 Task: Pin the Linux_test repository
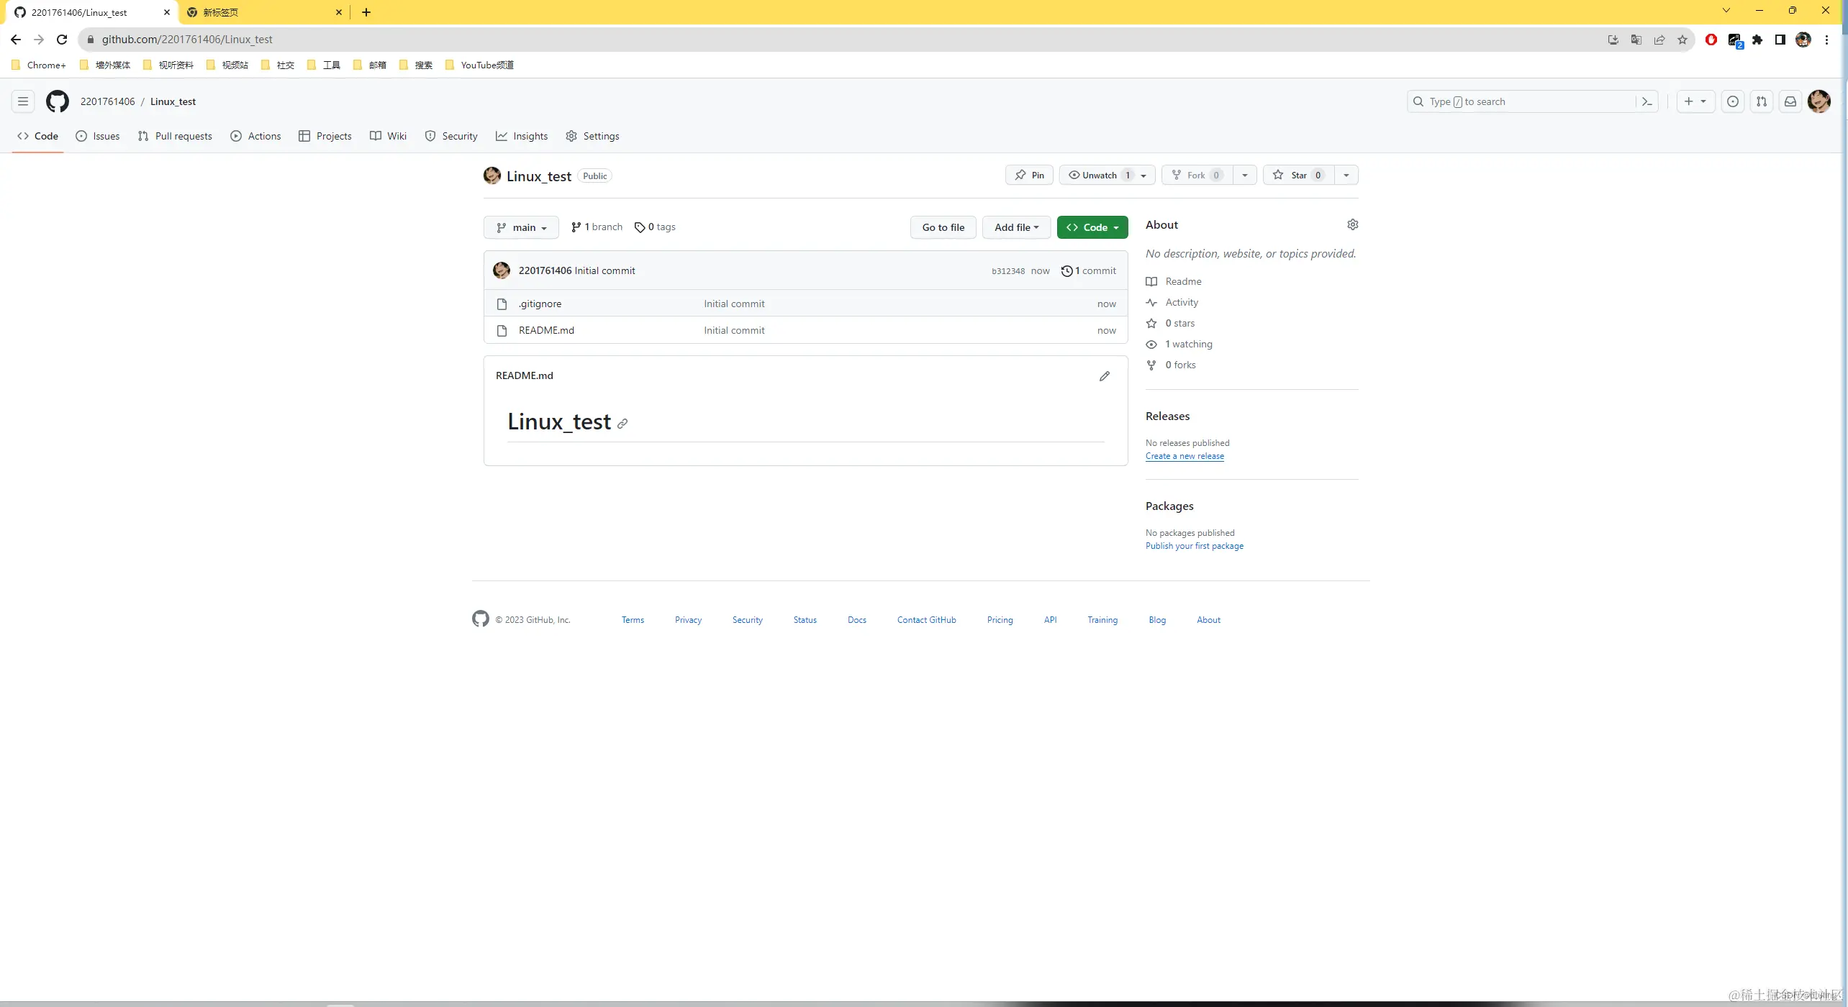pos(1029,175)
